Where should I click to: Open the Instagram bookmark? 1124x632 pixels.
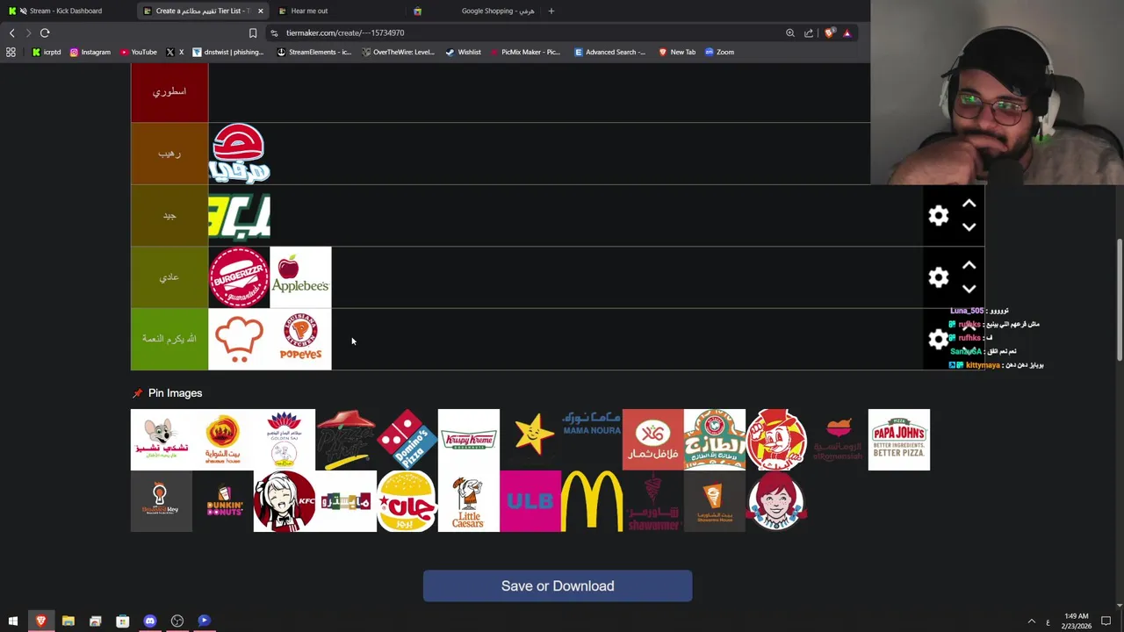(90, 52)
